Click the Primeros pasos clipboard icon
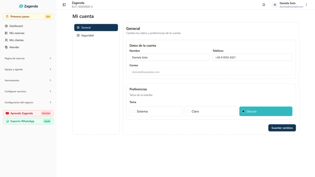 point(7,17)
